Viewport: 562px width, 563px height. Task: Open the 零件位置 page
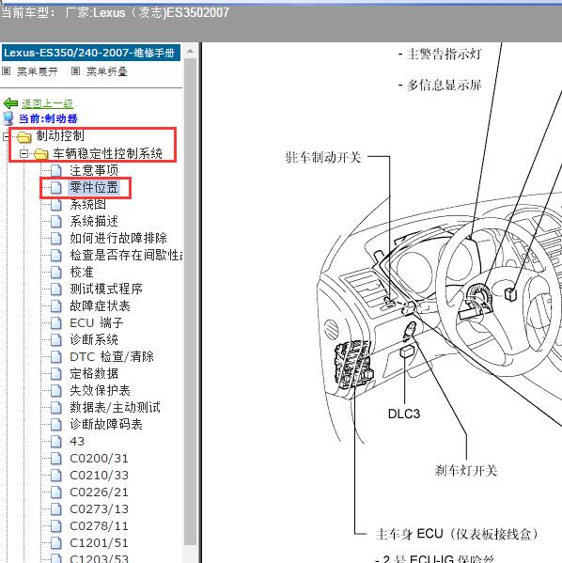(x=94, y=187)
